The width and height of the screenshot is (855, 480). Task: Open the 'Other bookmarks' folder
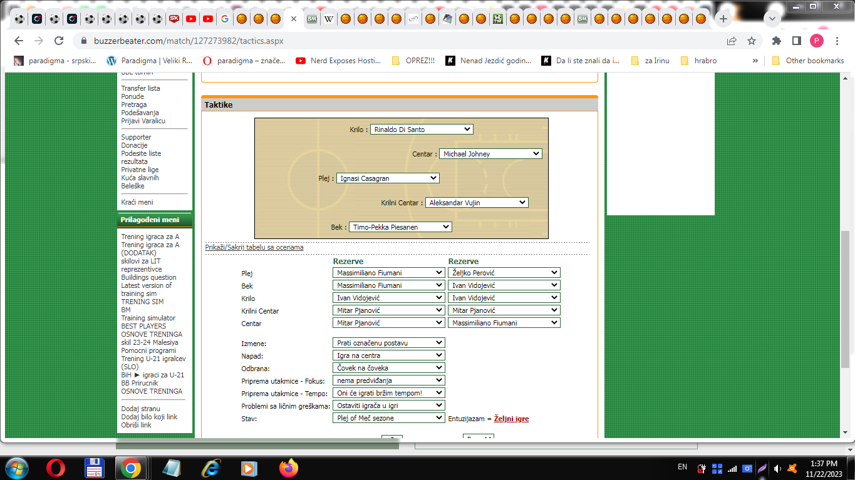click(x=808, y=61)
